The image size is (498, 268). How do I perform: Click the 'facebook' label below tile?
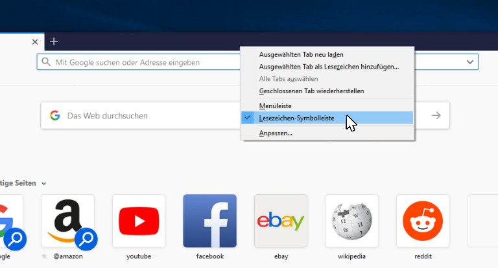click(210, 256)
